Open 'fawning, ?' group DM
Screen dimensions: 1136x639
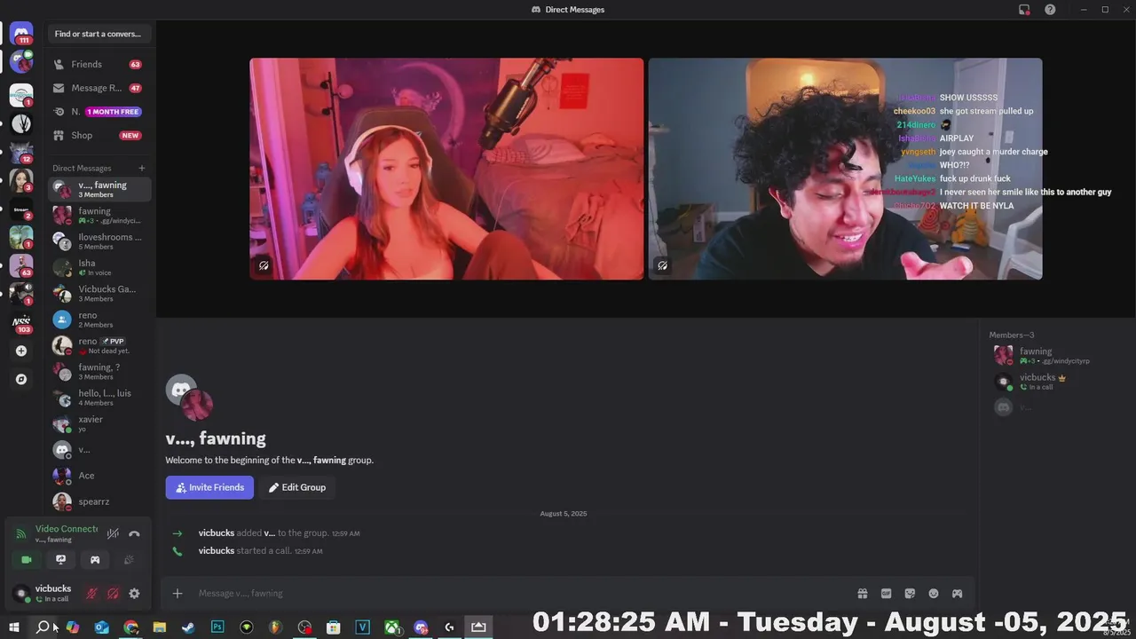click(99, 371)
